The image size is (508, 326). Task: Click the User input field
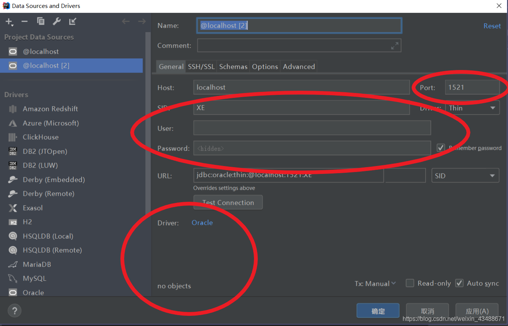[312, 128]
